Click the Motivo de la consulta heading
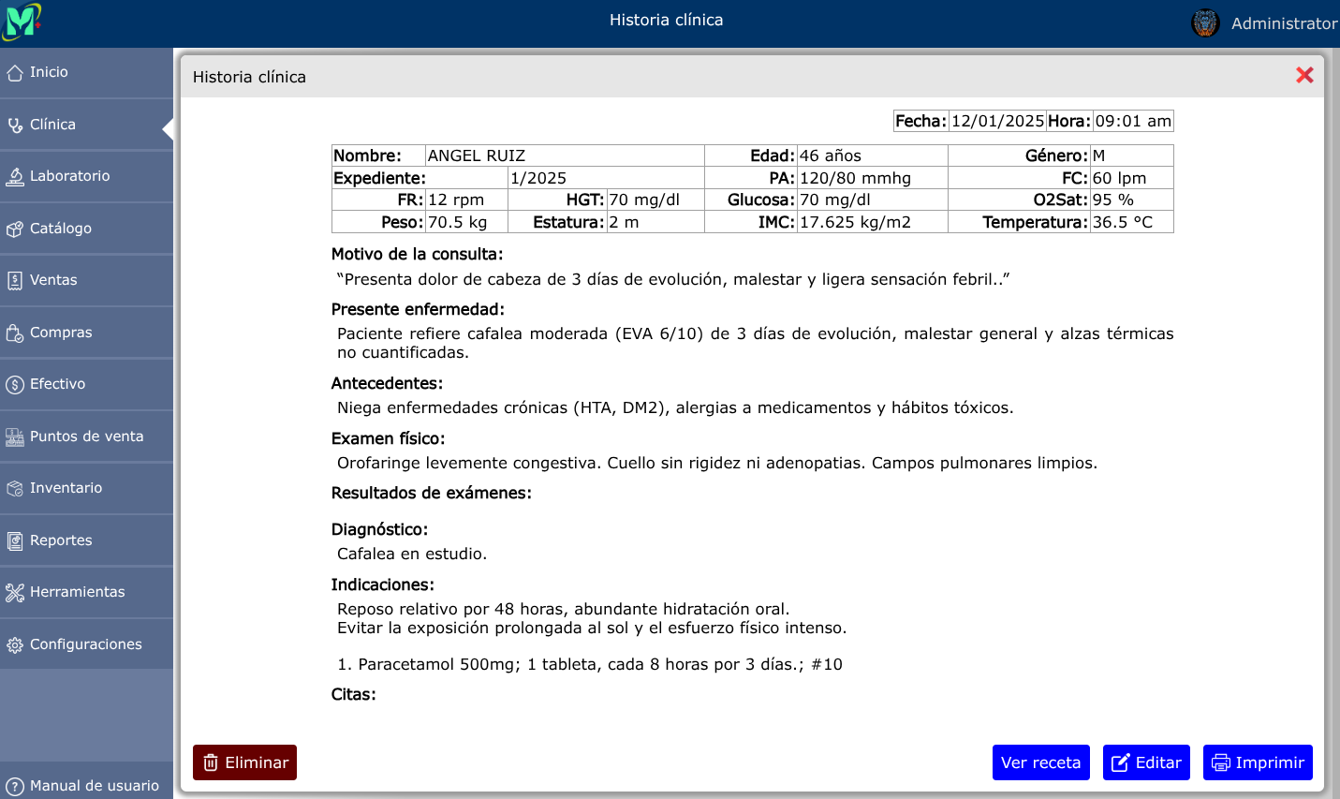The width and height of the screenshot is (1340, 799). [x=418, y=254]
